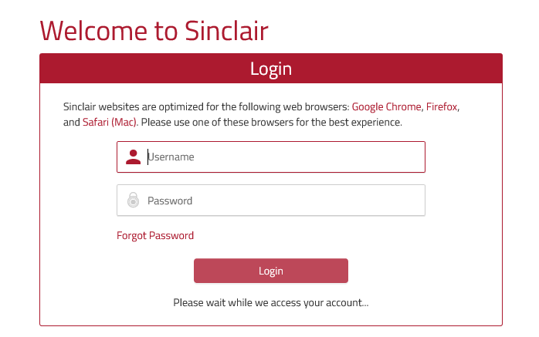This screenshot has height=337, width=539.
Task: Open the Forgot Password link
Action: coord(155,235)
